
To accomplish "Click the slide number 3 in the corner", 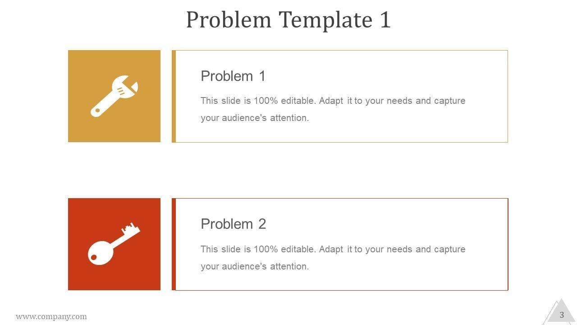I will 562,315.
